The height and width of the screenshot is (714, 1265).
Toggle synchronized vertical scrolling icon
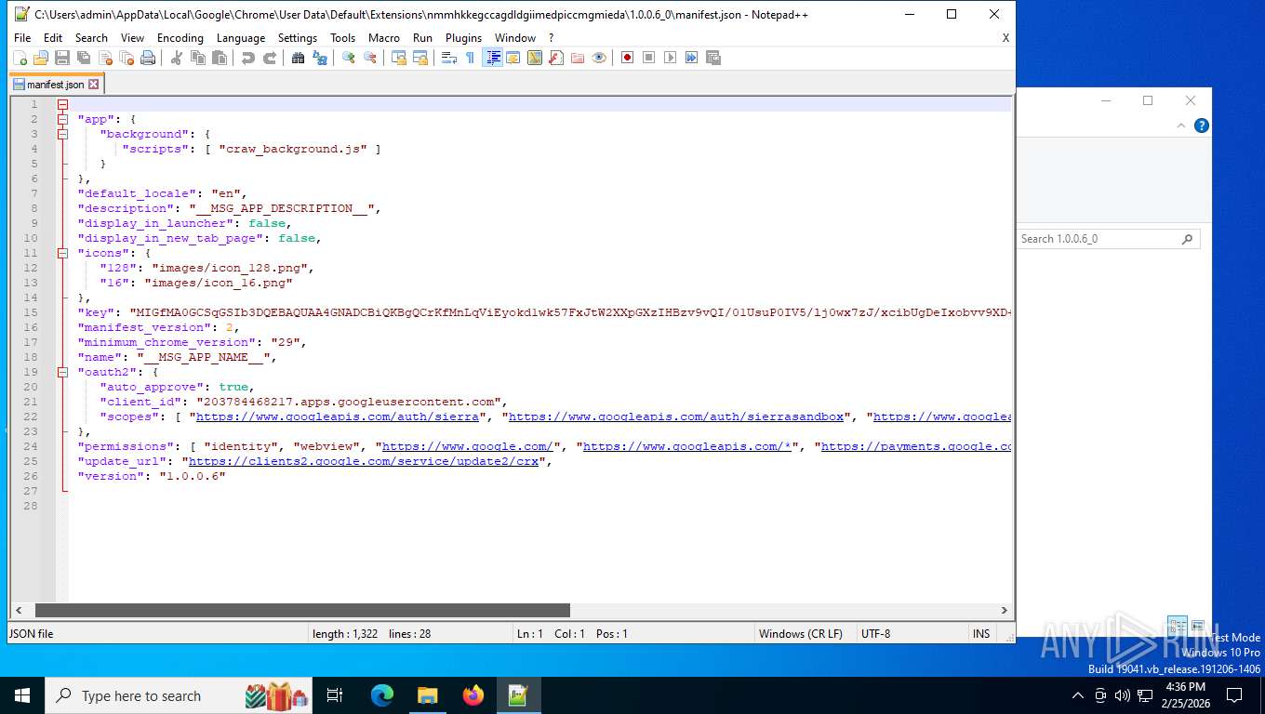tap(399, 58)
